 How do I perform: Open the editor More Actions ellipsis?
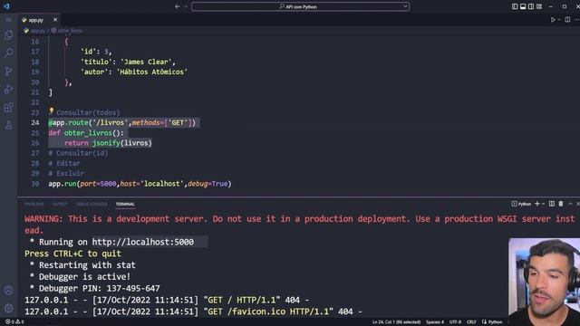pyautogui.click(x=576, y=20)
